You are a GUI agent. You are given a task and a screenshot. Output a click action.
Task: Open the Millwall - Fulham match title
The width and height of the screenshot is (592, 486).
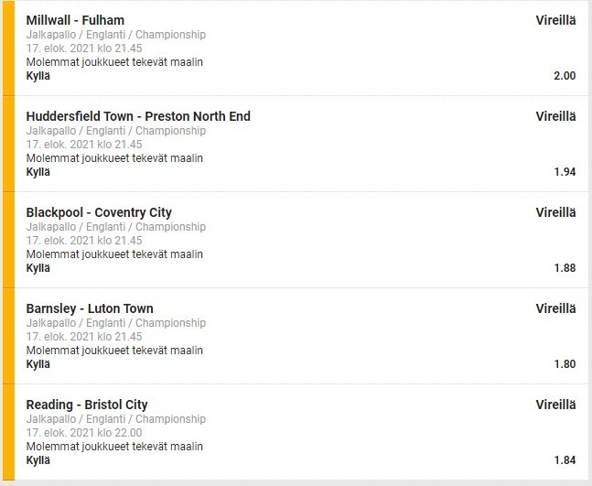75,20
